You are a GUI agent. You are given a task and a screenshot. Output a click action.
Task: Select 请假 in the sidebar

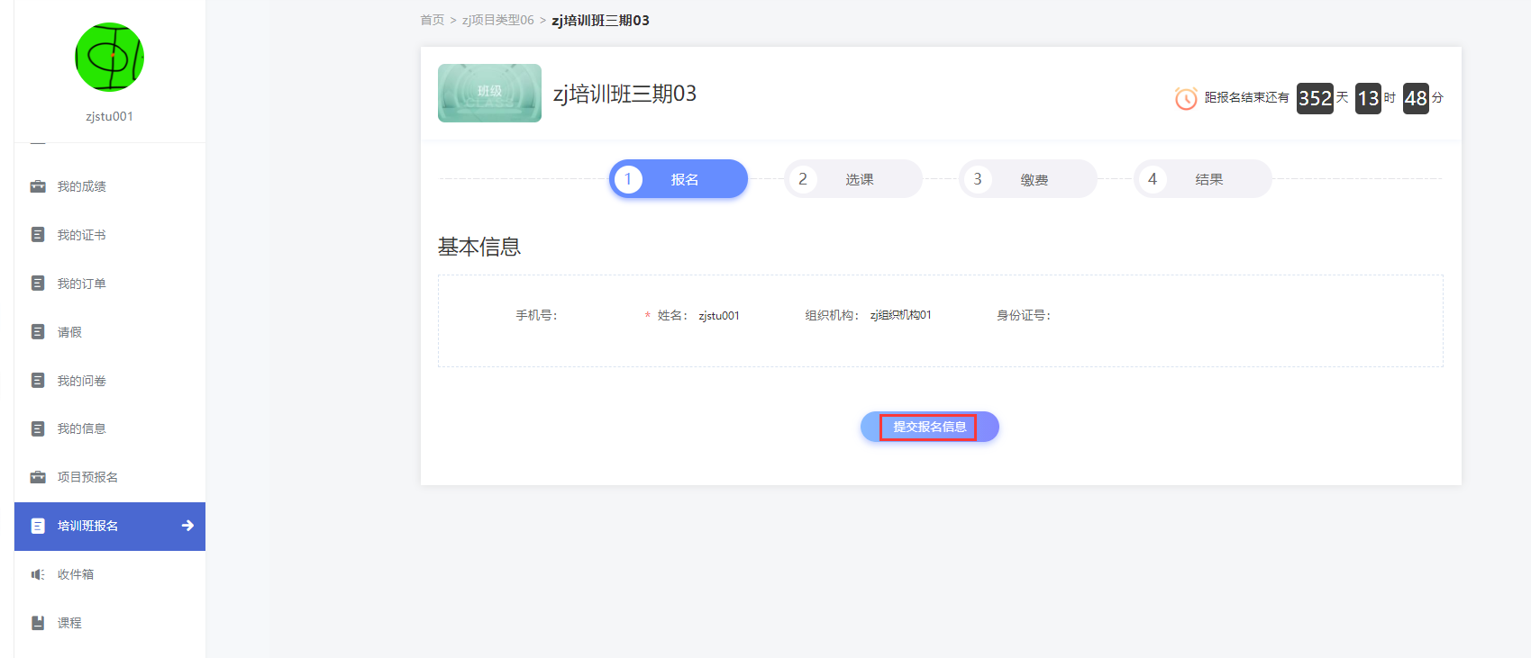[110, 332]
